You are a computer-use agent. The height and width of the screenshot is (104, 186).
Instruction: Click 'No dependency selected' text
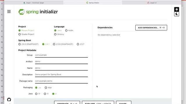pos(109,35)
